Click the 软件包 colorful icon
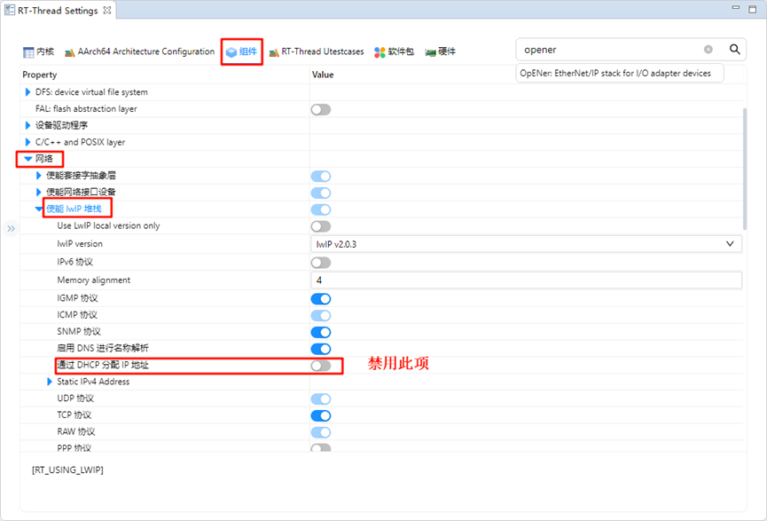This screenshot has width=767, height=521. pos(380,51)
